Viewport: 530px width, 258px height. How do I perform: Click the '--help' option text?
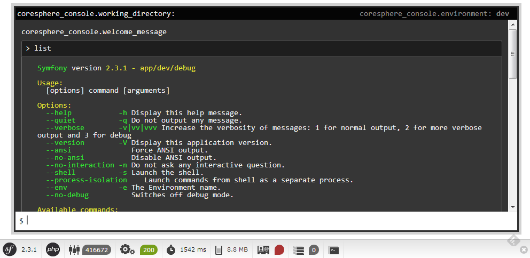tap(59, 113)
